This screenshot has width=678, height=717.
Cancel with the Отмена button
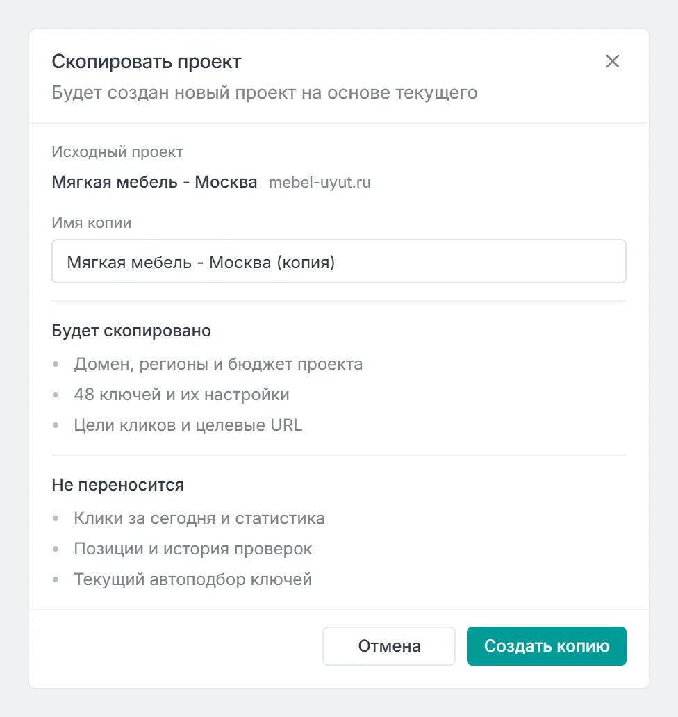pyautogui.click(x=389, y=645)
